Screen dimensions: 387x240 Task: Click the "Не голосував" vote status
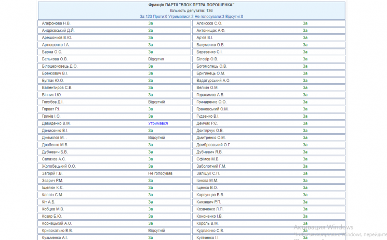click(160, 174)
